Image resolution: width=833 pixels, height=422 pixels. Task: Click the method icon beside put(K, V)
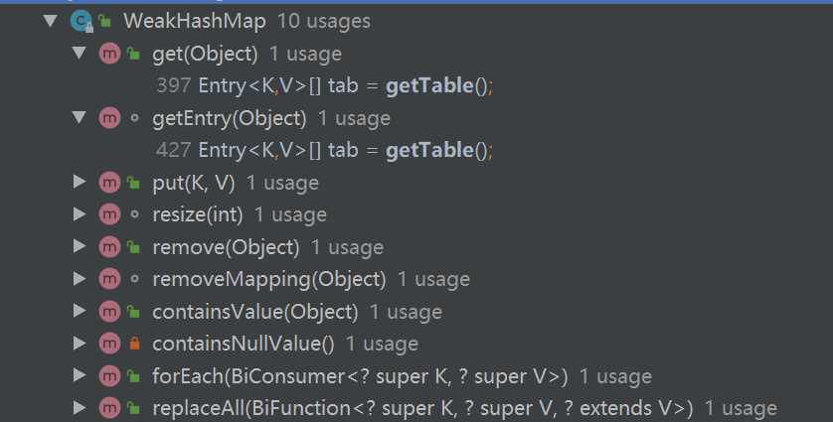pos(109,183)
